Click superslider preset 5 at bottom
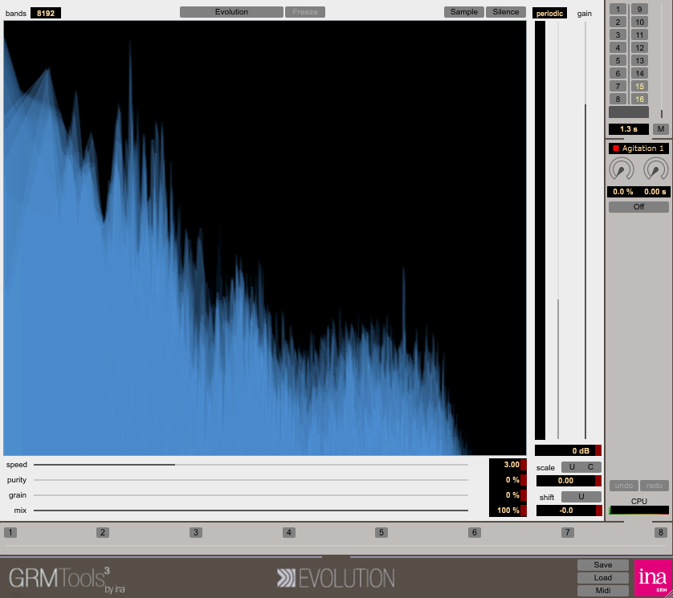Viewport: 673px width, 598px height. [381, 533]
